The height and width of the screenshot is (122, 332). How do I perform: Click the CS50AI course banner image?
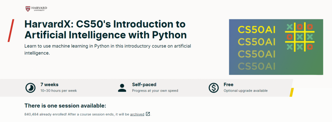coord(276,47)
